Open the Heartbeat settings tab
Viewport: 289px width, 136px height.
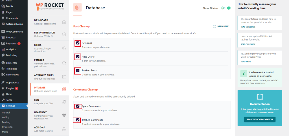pyautogui.click(x=50, y=115)
